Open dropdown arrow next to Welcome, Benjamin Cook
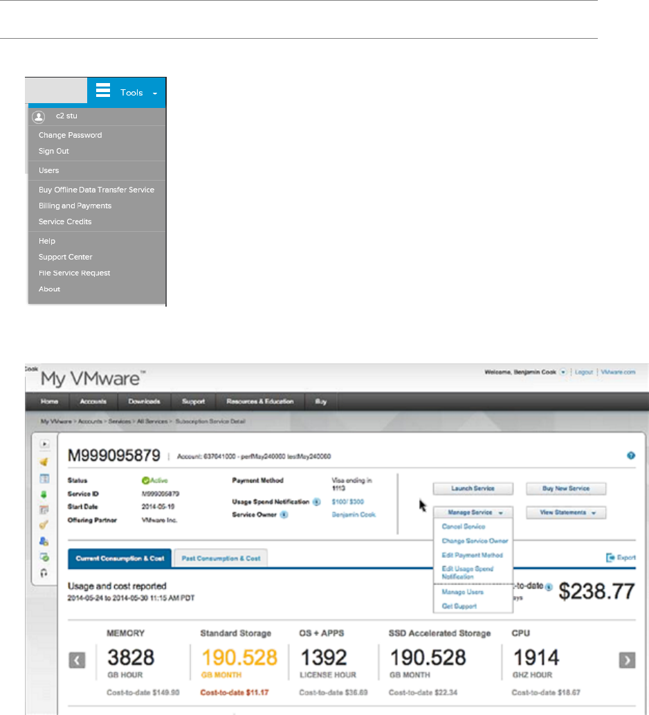The image size is (649, 715). (x=563, y=372)
